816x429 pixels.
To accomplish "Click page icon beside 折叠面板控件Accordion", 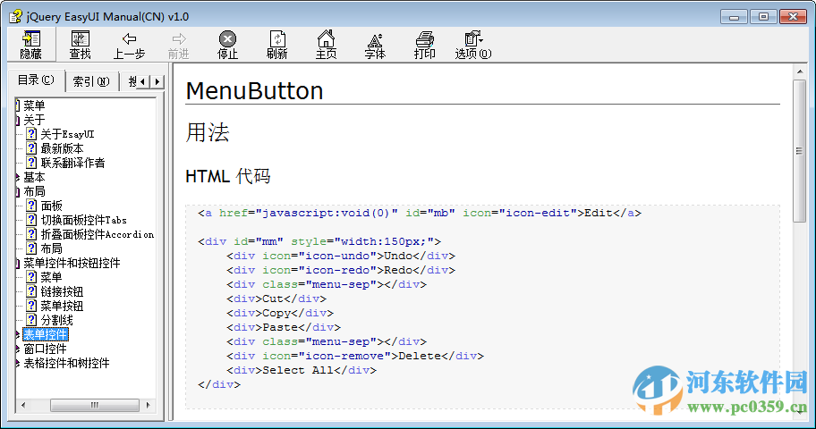I will (31, 234).
